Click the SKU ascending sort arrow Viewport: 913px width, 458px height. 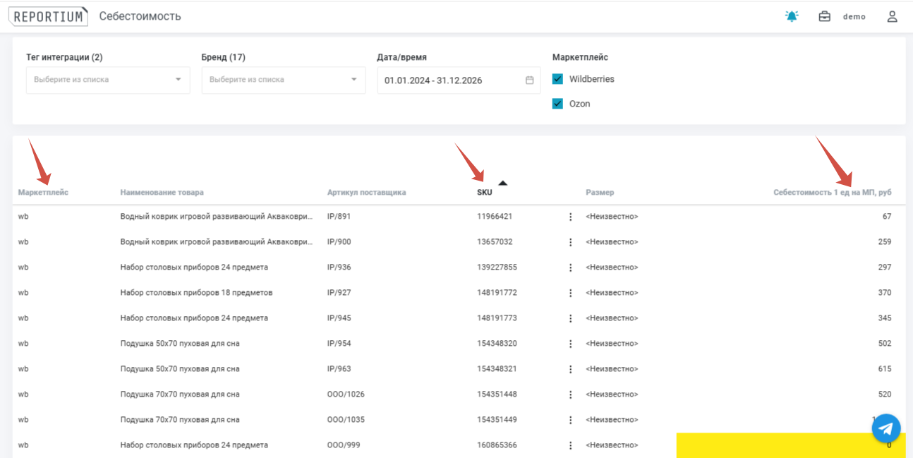tap(502, 183)
